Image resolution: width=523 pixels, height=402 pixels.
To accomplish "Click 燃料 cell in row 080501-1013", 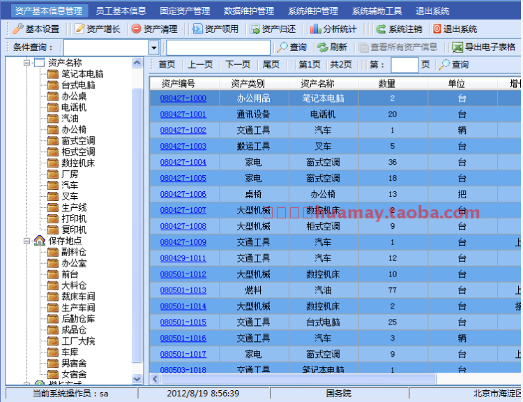I will (x=254, y=290).
